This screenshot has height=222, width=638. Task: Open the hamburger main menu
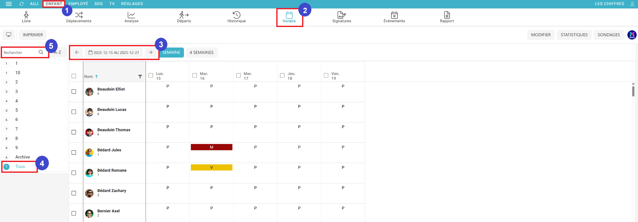[x=9, y=4]
